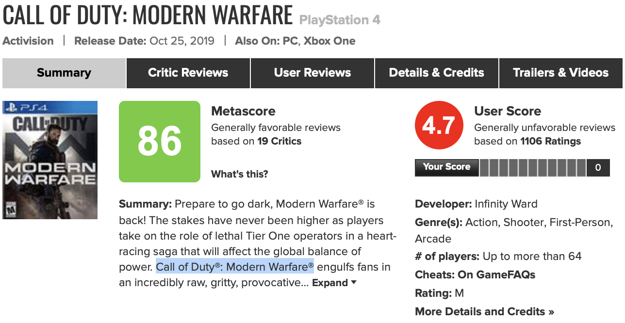Screen dimensions: 625x323
Task: Open the Xbox One version link
Action: tap(329, 41)
